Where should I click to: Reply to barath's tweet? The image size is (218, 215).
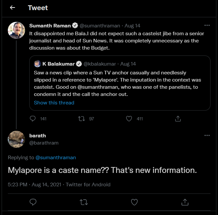click(33, 202)
